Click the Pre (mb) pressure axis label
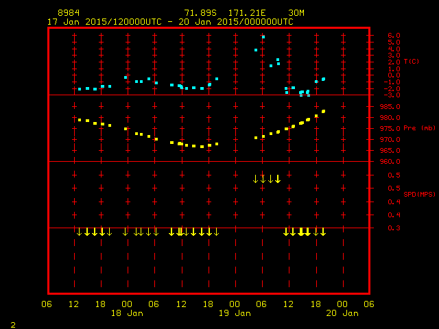 [419, 128]
